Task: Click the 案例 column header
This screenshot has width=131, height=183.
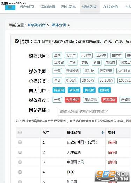Action: point(118,132)
